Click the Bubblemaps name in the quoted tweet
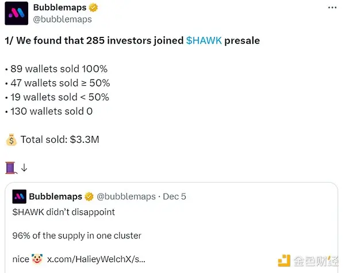Viewport: 345px width, 273px height. (55, 196)
